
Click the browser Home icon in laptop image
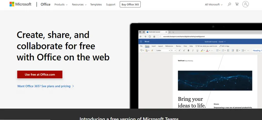coord(154,36)
